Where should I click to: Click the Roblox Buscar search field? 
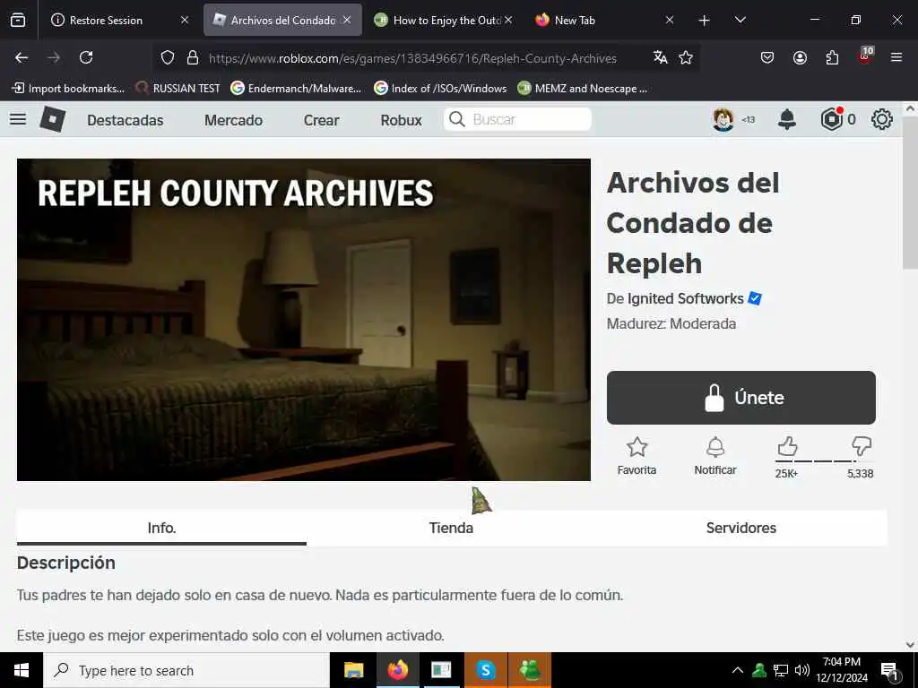[517, 119]
